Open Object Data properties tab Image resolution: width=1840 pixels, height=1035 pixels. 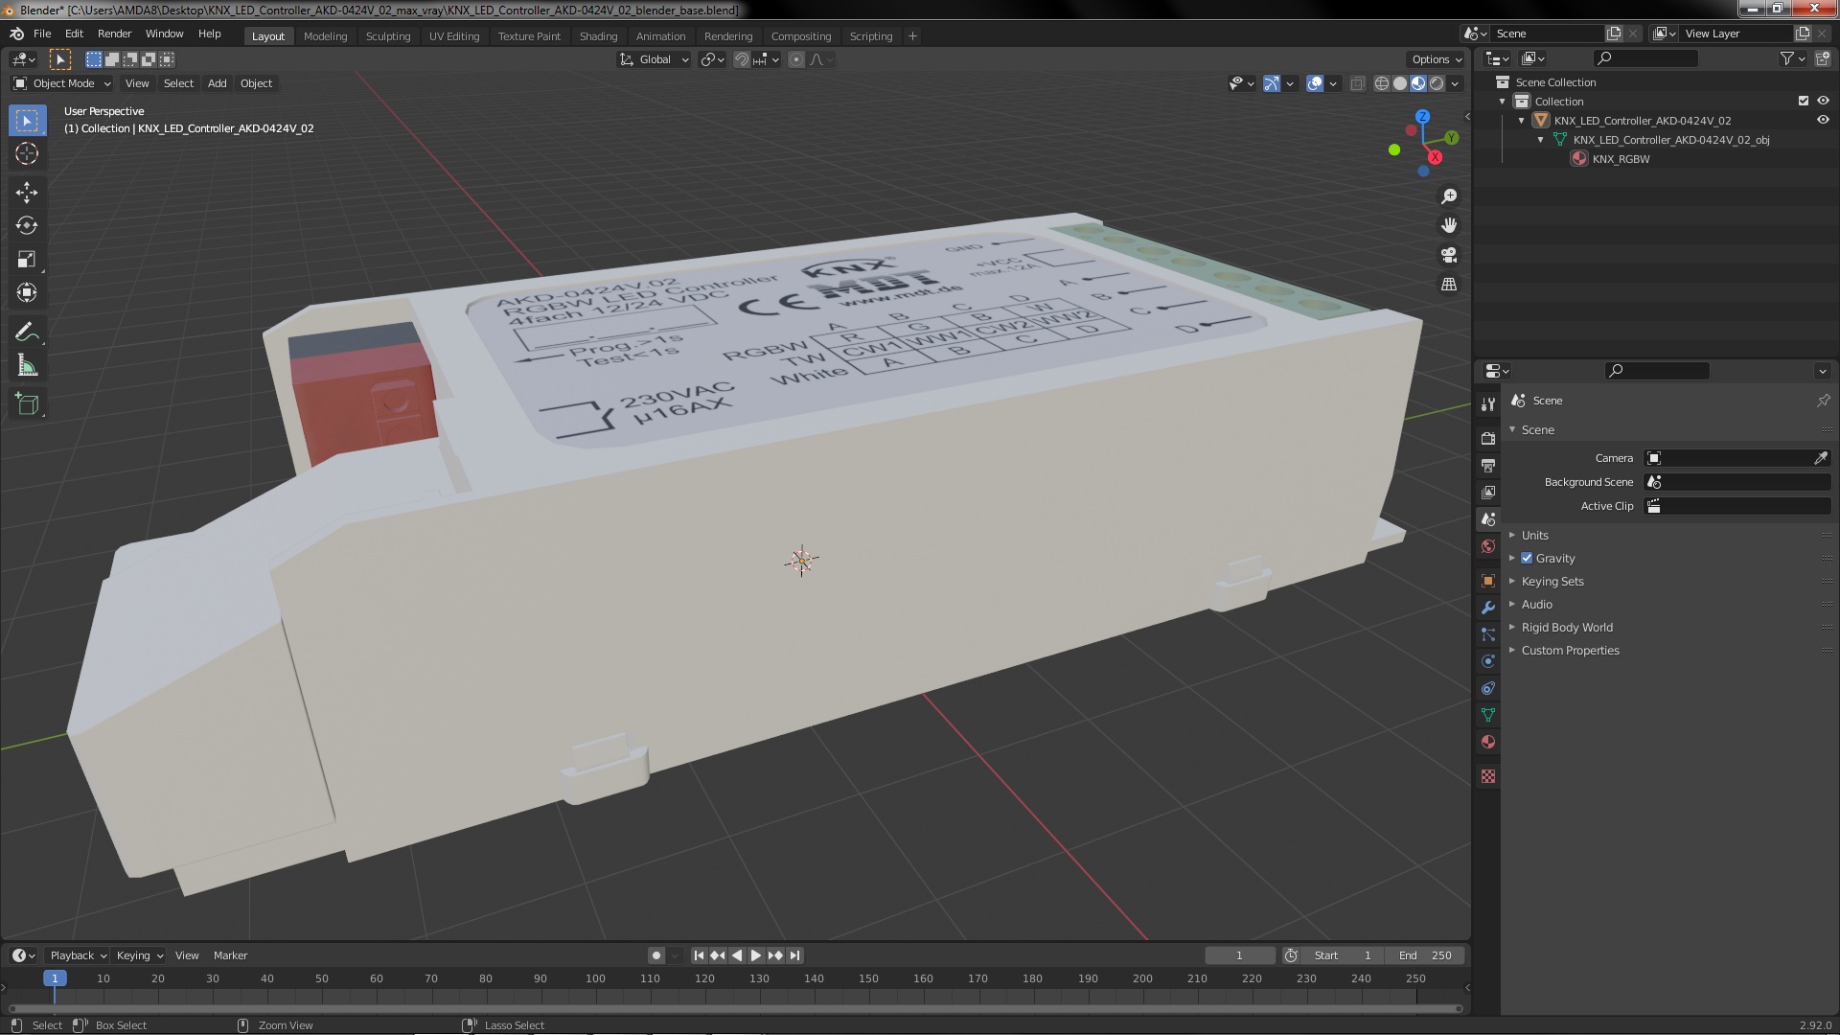[x=1488, y=715]
